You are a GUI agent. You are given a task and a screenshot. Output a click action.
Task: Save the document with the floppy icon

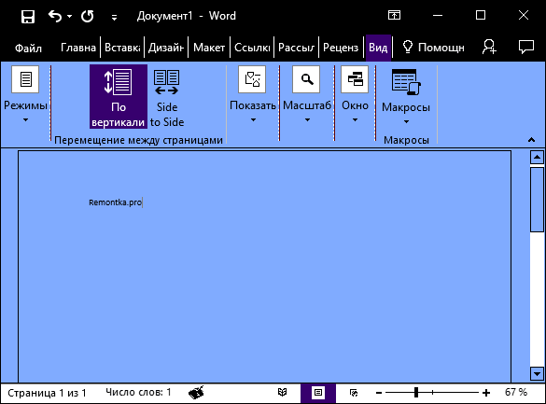[28, 17]
